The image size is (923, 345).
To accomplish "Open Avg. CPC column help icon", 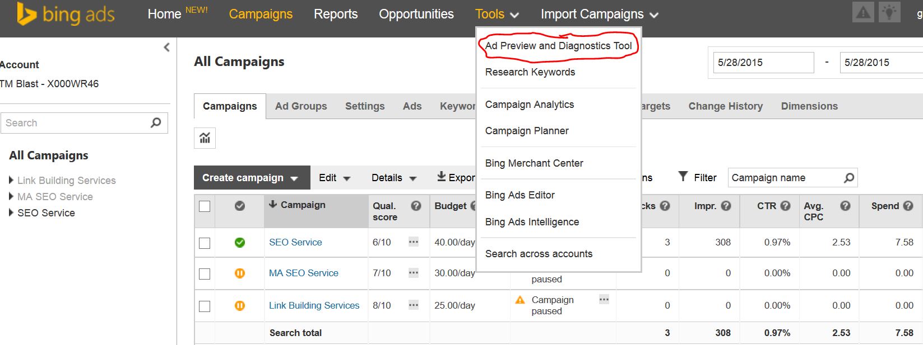I will click(845, 206).
